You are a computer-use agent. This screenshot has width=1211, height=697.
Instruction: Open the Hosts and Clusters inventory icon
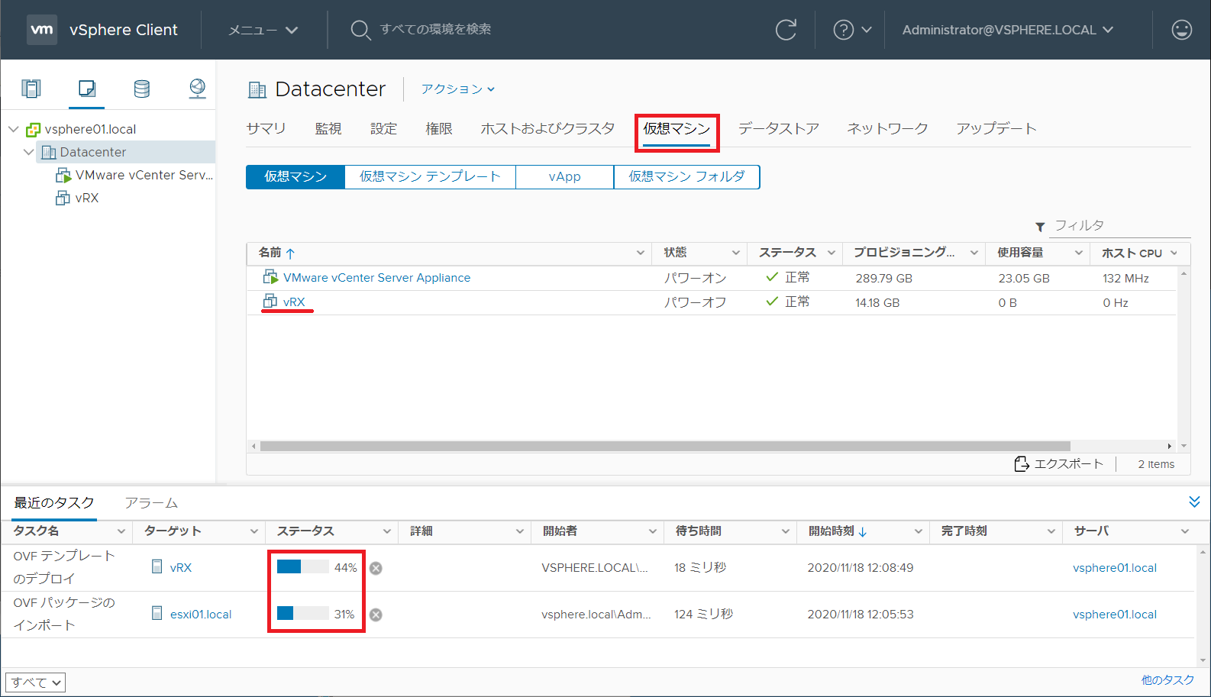pyautogui.click(x=31, y=89)
